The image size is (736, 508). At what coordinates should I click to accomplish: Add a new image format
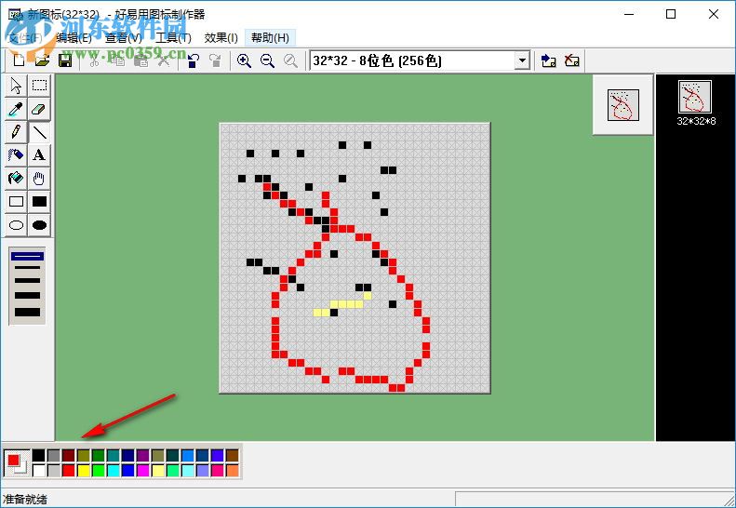pyautogui.click(x=548, y=60)
